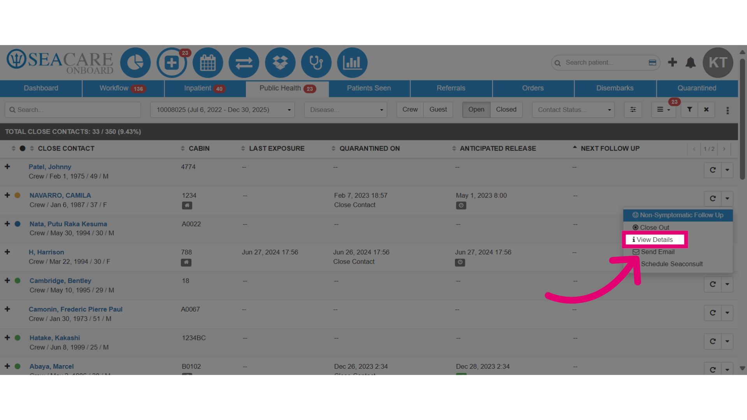The image size is (747, 420).
Task: Switch to the Workflow tab
Action: [123, 88]
